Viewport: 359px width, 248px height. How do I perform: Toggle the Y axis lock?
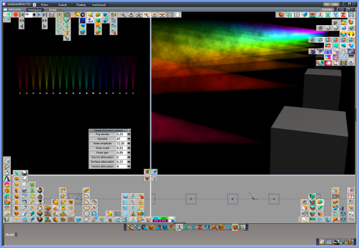pos(336,15)
